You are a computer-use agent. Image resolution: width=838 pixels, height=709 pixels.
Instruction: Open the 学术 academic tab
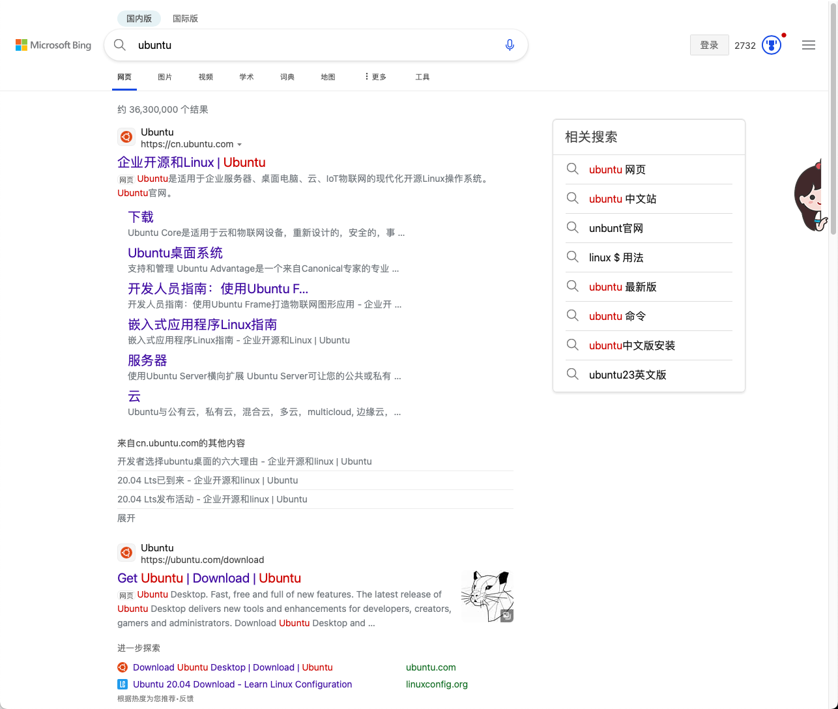pyautogui.click(x=246, y=77)
